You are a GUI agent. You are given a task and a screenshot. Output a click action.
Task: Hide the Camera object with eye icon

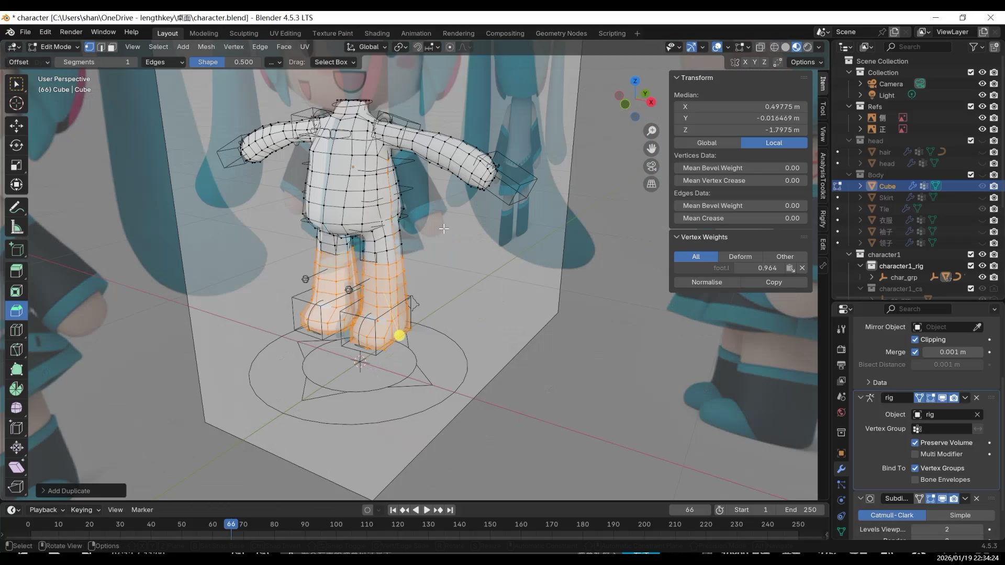click(x=982, y=84)
